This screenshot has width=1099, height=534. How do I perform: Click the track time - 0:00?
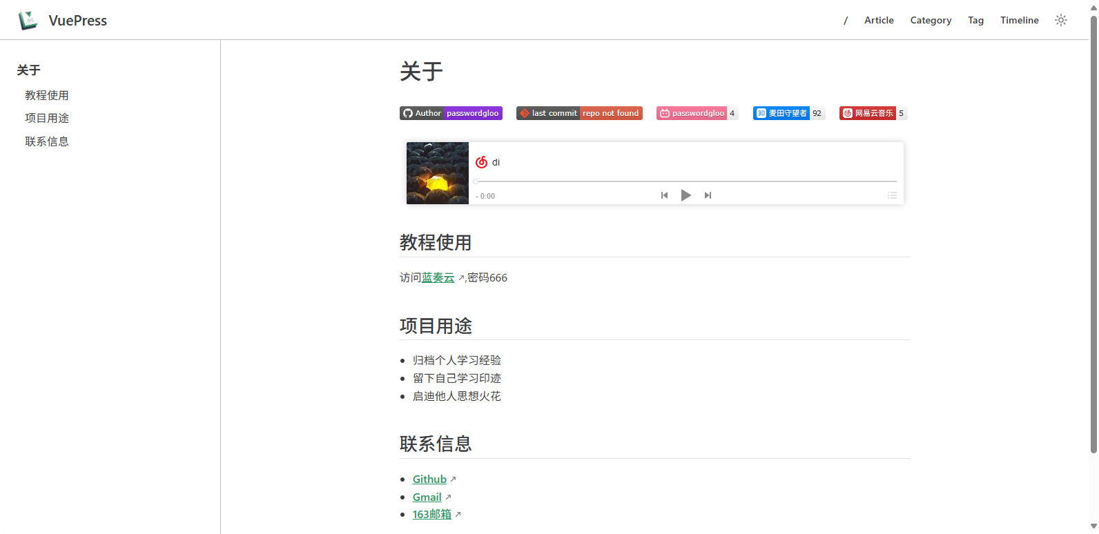pos(485,196)
